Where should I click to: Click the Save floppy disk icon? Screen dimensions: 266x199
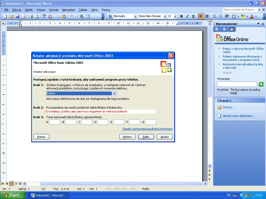pyautogui.click(x=17, y=16)
